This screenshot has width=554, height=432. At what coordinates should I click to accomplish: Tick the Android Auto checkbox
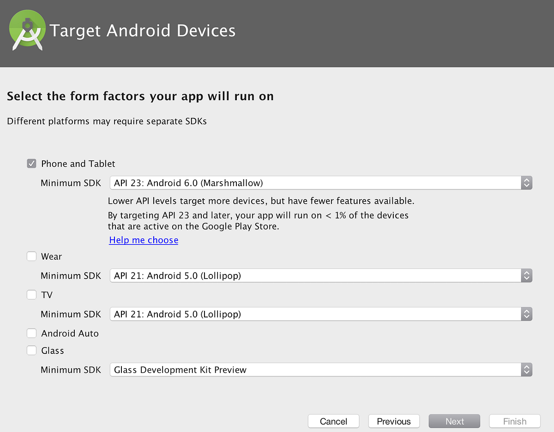click(31, 333)
